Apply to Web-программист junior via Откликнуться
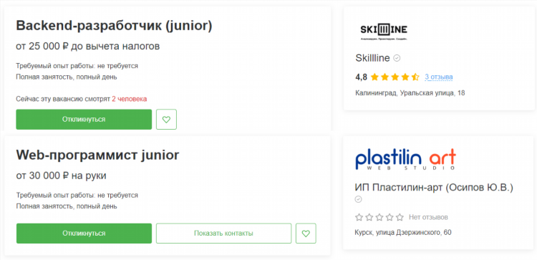 pyautogui.click(x=84, y=233)
